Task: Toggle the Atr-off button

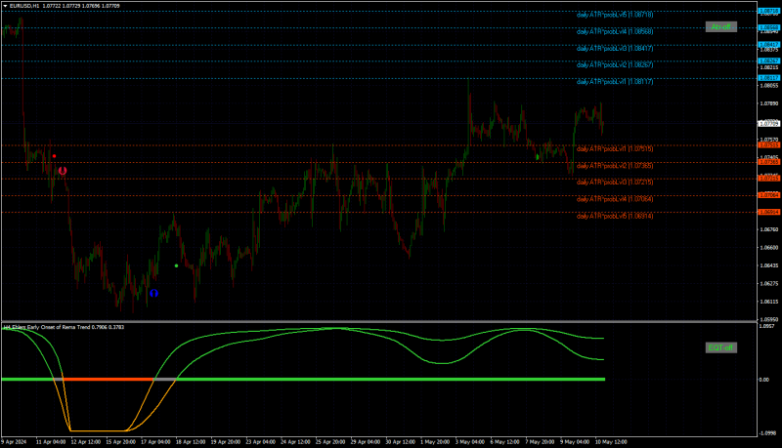Action: 721,27
